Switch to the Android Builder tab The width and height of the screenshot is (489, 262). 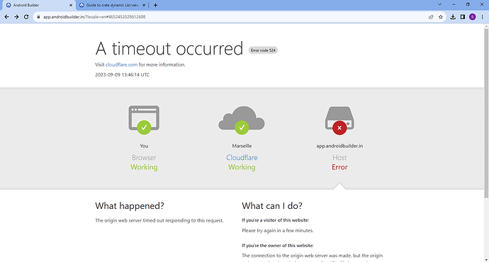pos(38,5)
